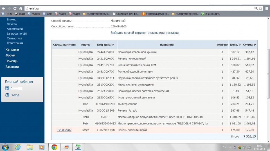The height and width of the screenshot is (151, 270).
Task: Show hidden tray icons arrow
Action: (x=230, y=147)
